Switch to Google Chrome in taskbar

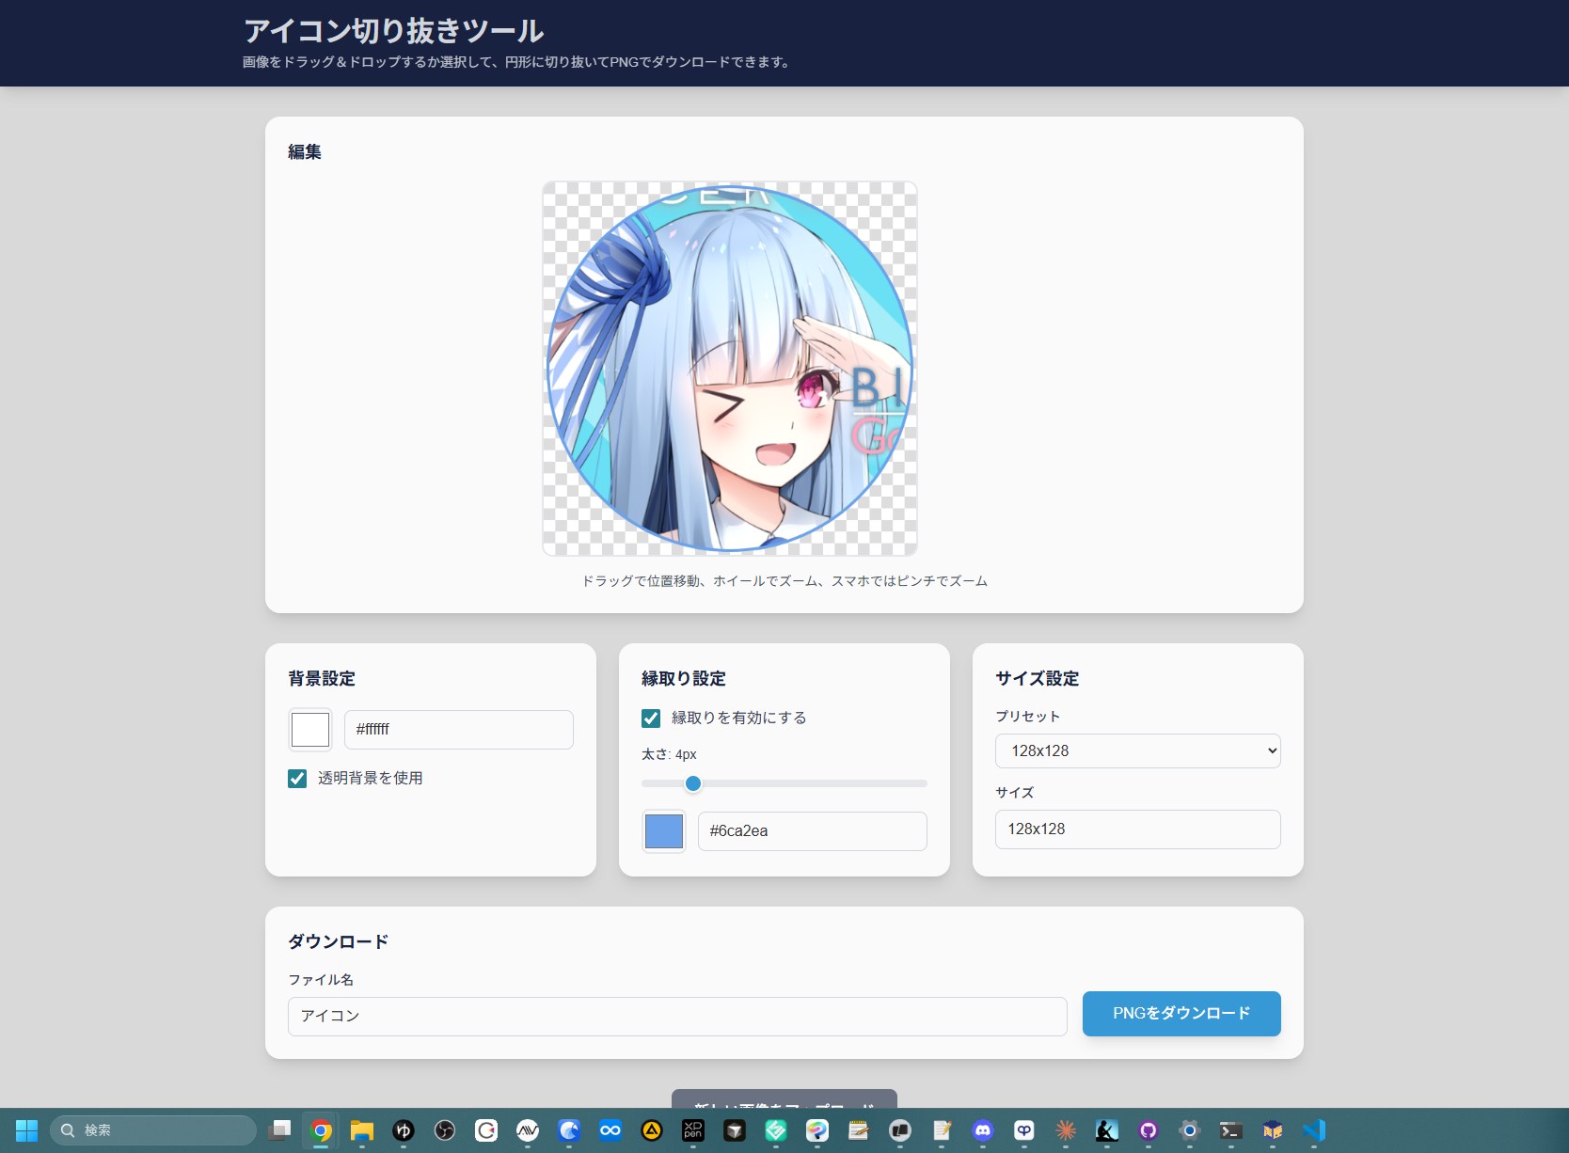[322, 1130]
